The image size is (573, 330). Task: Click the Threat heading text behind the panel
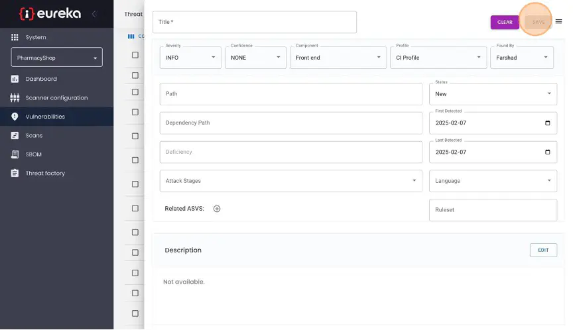coord(133,14)
